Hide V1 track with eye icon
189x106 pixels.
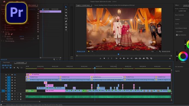15,91
